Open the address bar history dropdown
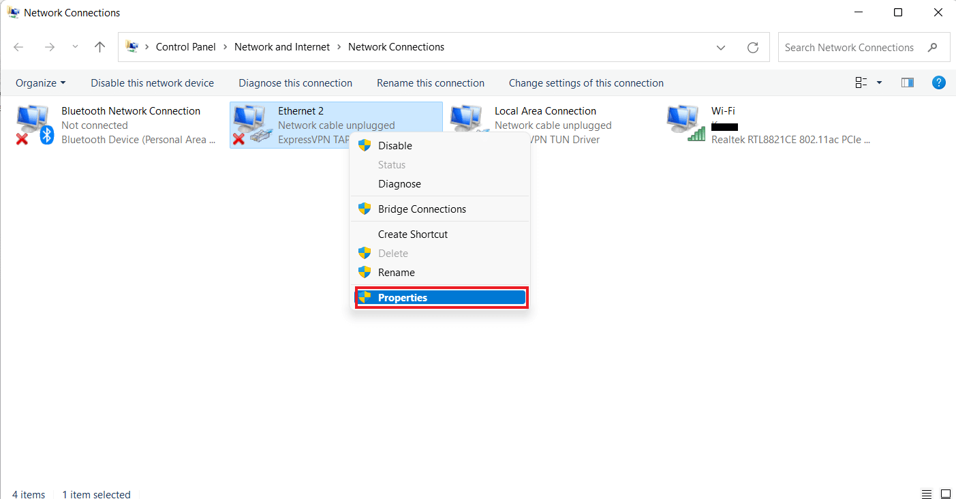The image size is (956, 499). tap(721, 47)
